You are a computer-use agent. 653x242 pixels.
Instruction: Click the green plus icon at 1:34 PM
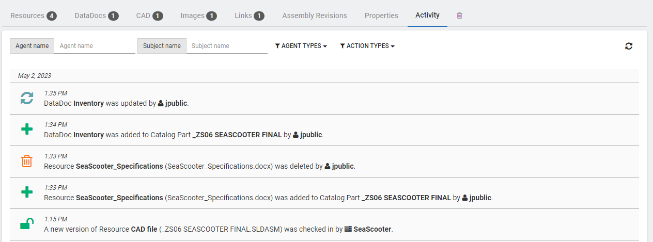point(27,130)
